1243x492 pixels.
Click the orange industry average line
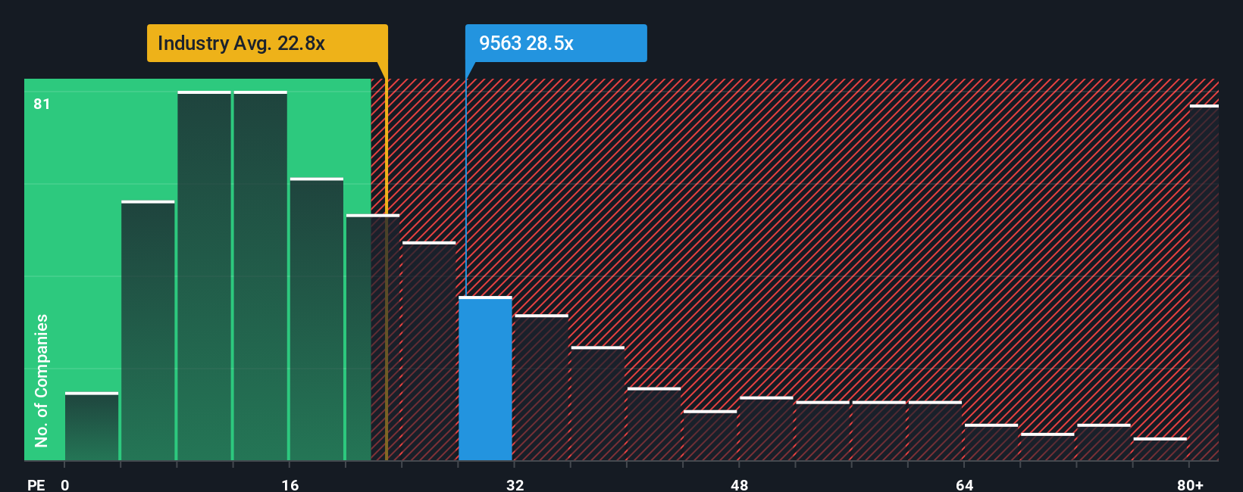tap(387, 269)
